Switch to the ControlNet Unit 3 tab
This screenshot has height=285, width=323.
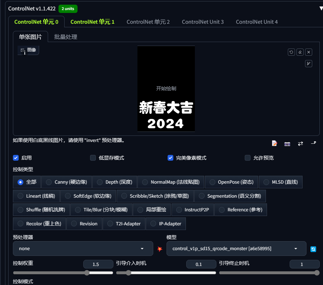point(203,22)
